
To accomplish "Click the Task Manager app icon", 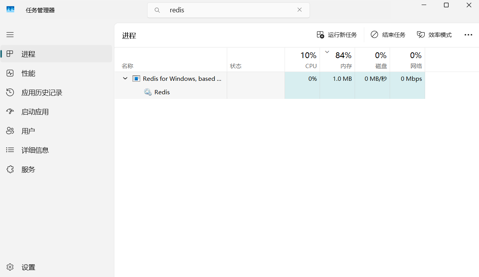I will (10, 10).
